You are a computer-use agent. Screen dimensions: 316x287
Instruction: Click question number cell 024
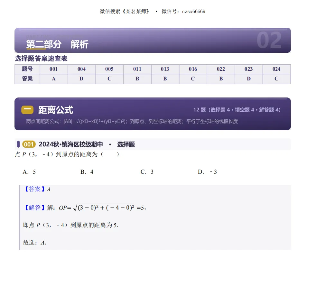tap(276, 69)
